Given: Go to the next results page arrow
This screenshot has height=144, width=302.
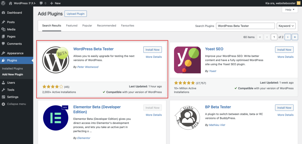Looking at the screenshot, I should click(x=288, y=37).
